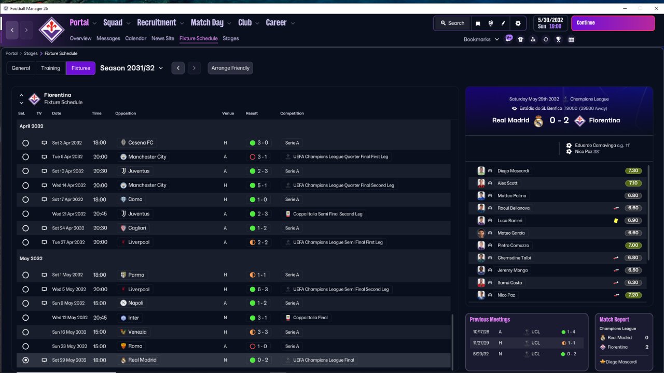Select the Cesena FC fixture radio button

[x=26, y=143]
